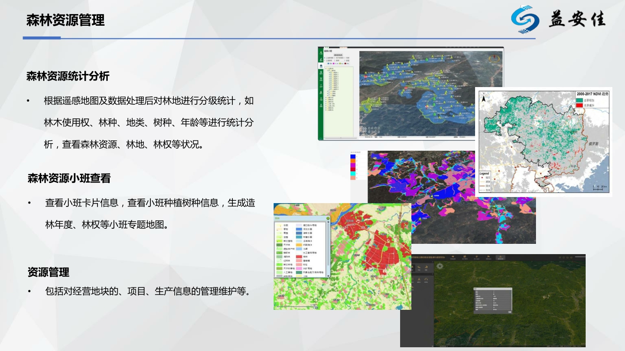Click the compass rose on the dark satellite map
The image size is (625, 351).
click(x=440, y=266)
